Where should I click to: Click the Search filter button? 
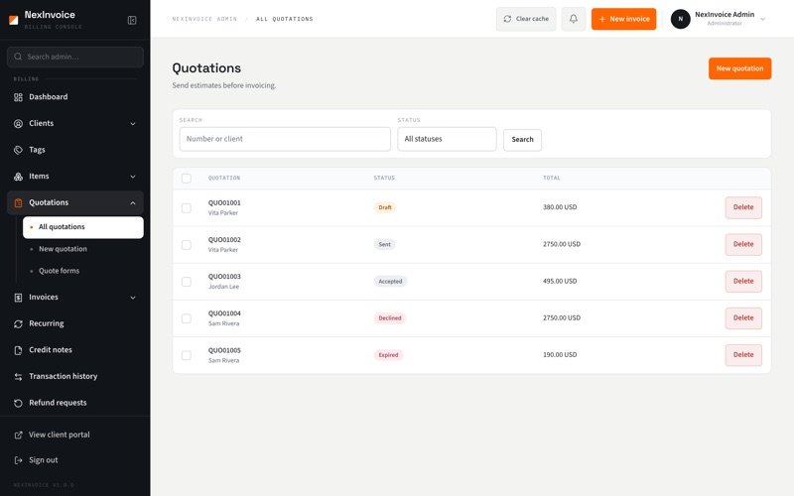(522, 140)
